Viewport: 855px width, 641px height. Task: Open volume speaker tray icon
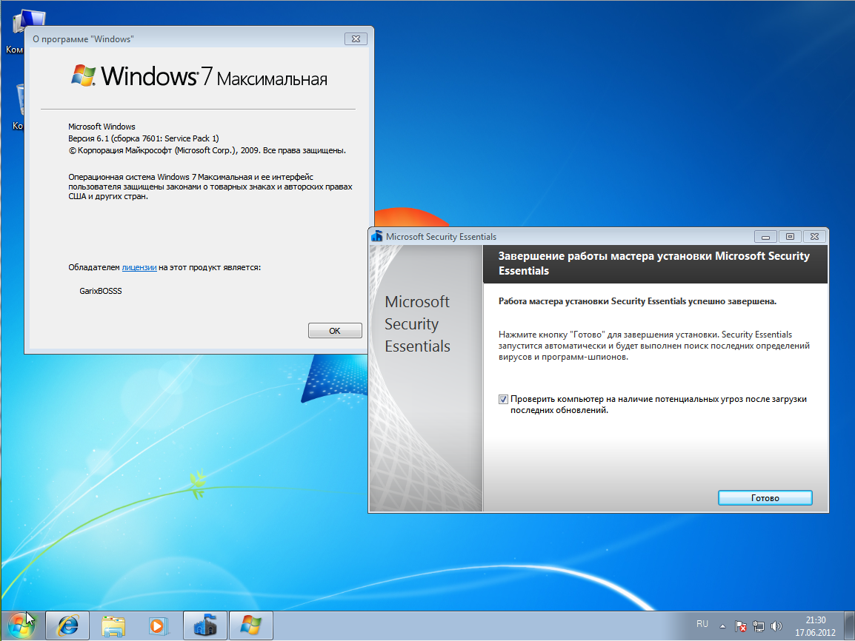(x=776, y=626)
